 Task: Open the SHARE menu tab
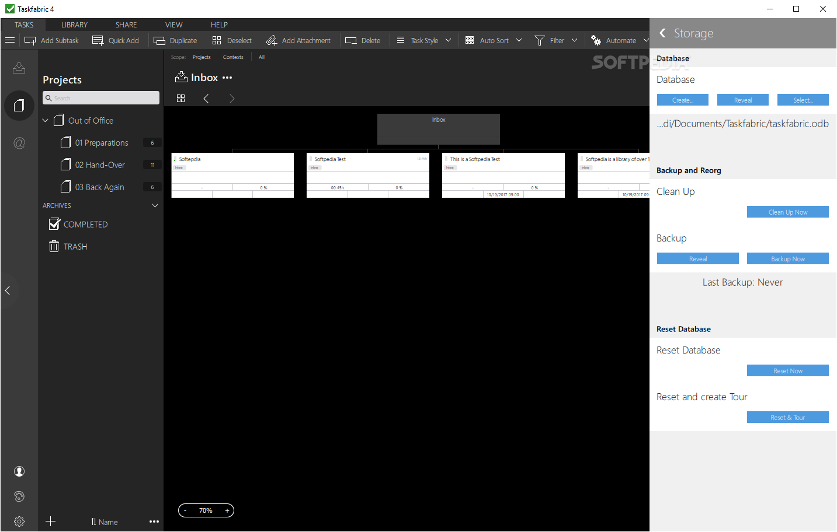[126, 24]
